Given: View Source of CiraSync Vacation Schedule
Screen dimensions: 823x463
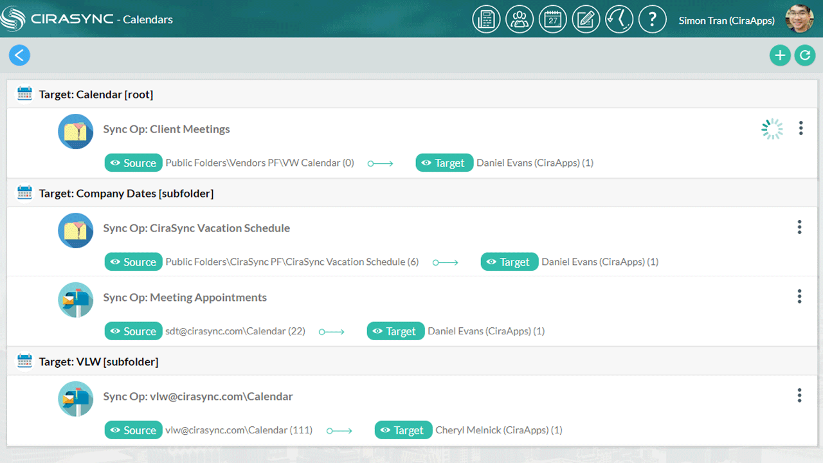Looking at the screenshot, I should tap(134, 262).
